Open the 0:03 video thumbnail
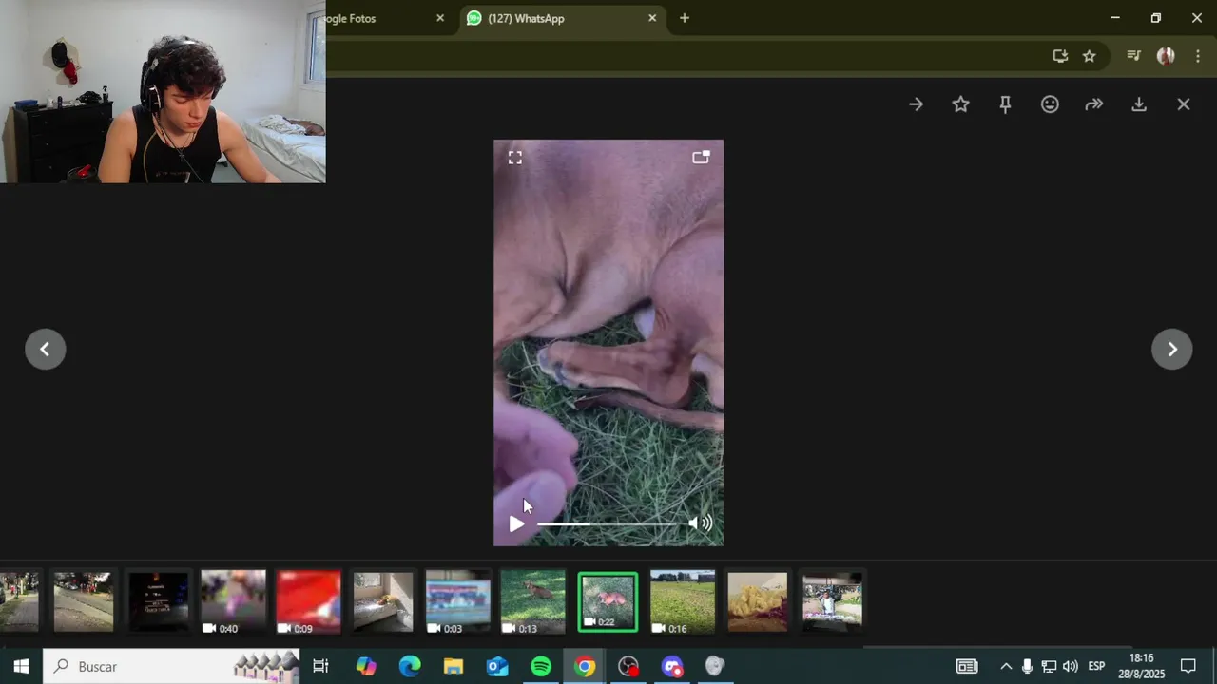The width and height of the screenshot is (1217, 684). [x=457, y=601]
